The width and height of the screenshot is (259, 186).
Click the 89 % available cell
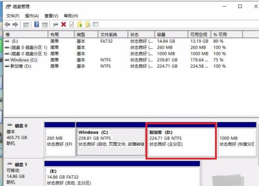218,41
